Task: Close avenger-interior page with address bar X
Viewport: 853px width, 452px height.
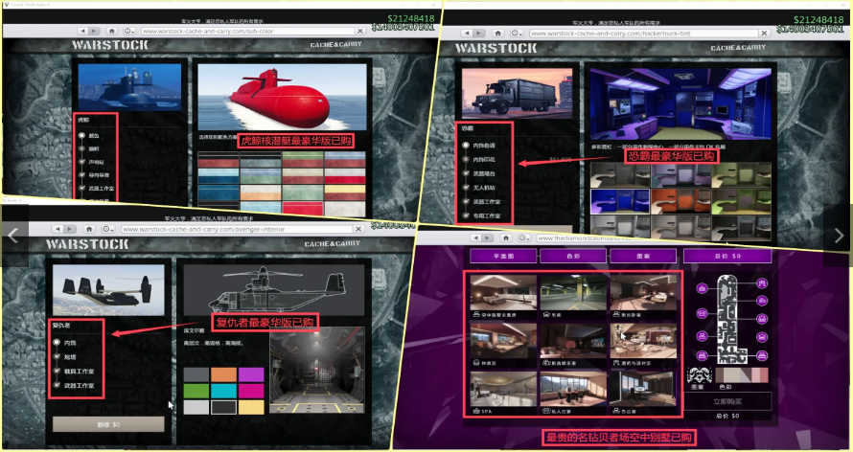Action: [359, 229]
